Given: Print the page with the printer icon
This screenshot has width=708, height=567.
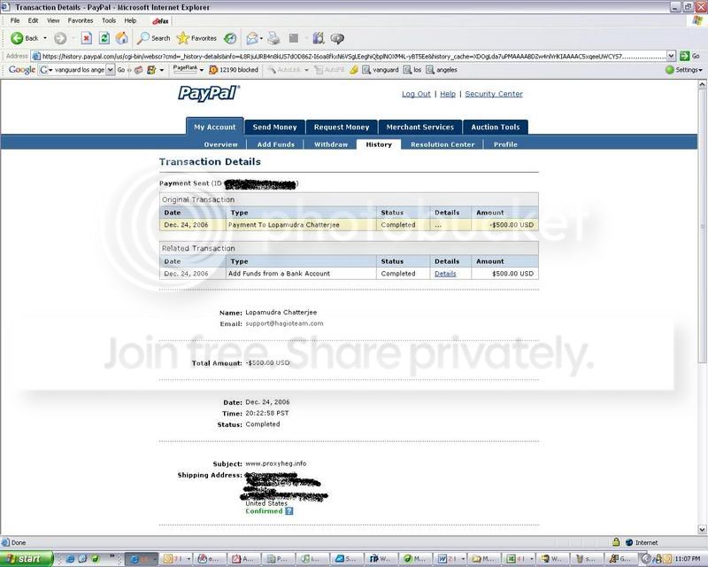Looking at the screenshot, I should point(273,38).
